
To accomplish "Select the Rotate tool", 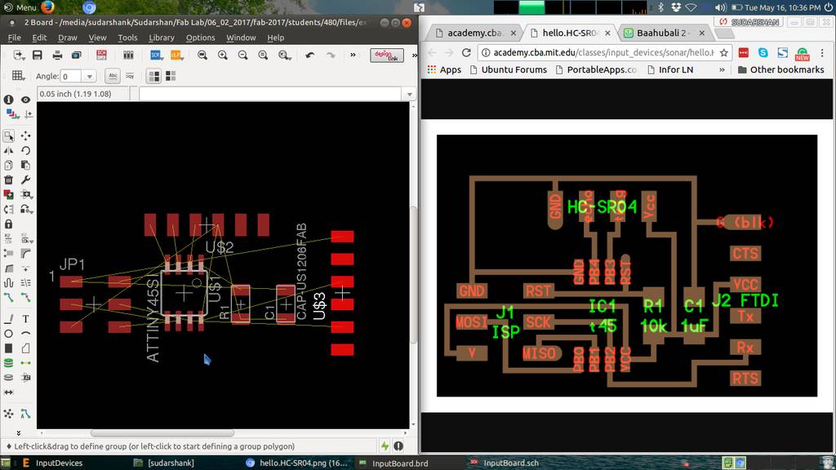I will click(25, 151).
